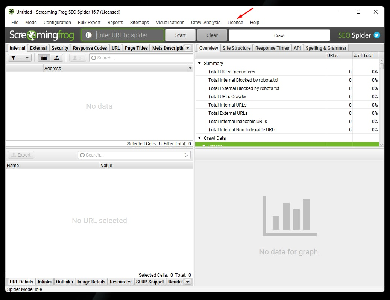
Task: Select the URL Details tab
Action: coord(21,282)
